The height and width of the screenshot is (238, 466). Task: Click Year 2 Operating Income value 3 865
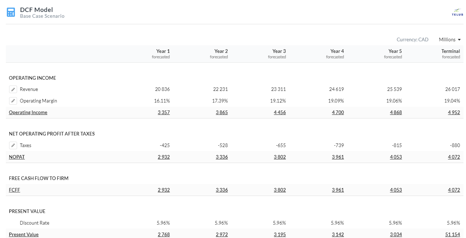222,113
